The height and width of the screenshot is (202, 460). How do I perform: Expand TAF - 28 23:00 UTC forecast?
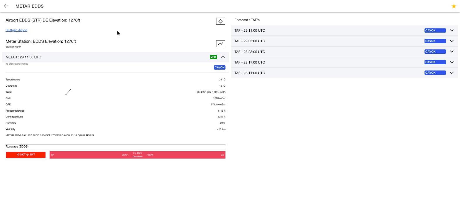click(452, 52)
